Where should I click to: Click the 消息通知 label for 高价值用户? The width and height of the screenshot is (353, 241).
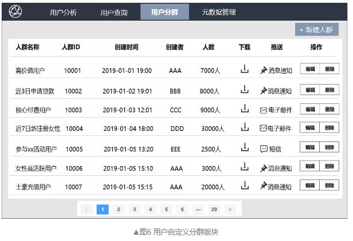click(x=280, y=71)
